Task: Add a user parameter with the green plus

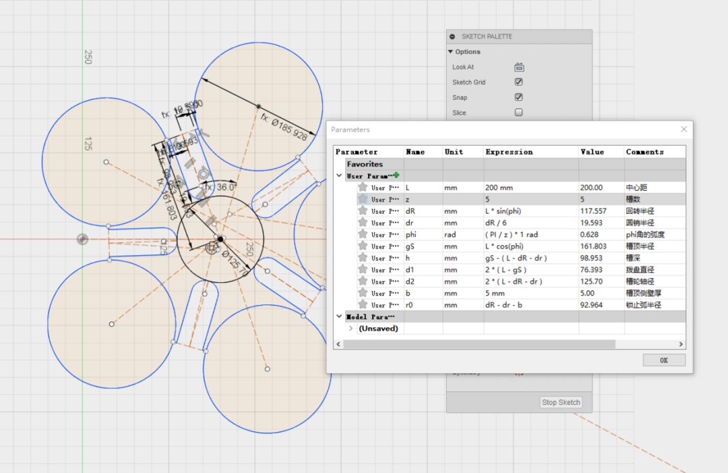Action: [x=396, y=175]
